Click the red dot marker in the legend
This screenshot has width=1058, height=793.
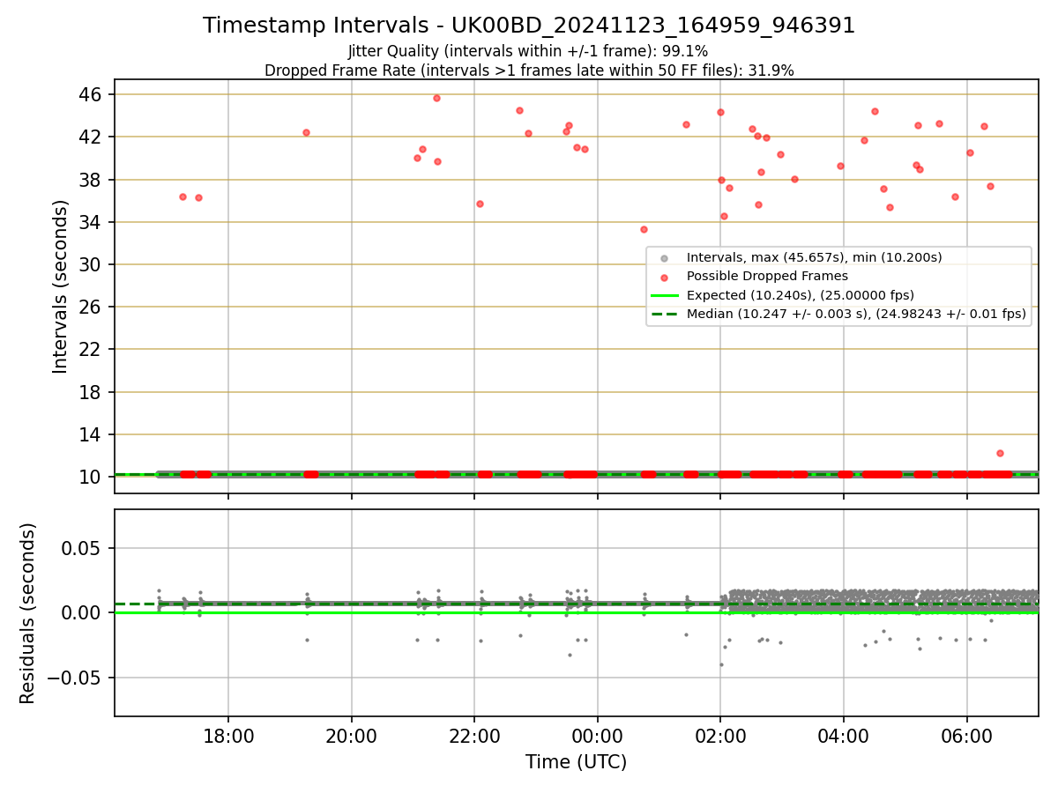(x=665, y=277)
